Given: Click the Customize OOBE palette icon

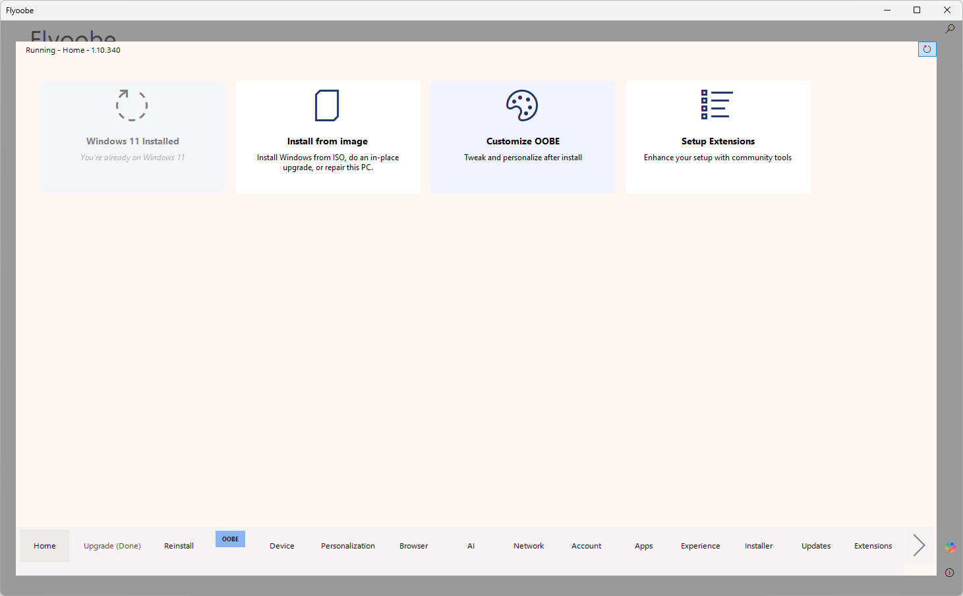Looking at the screenshot, I should (x=522, y=105).
